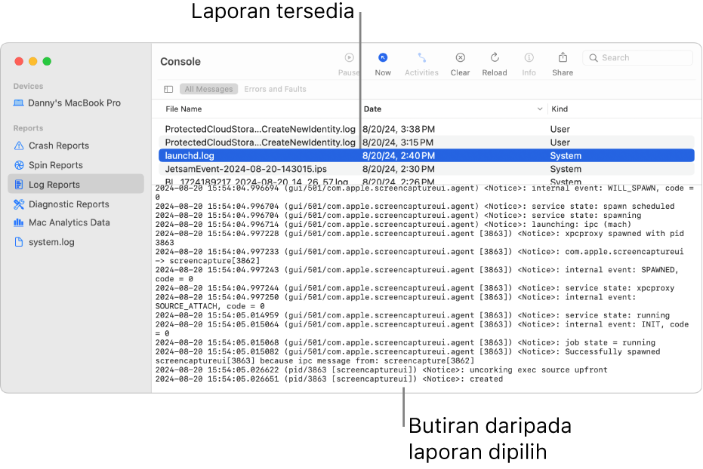Select JetsamEvent-2024-08-20-143015.ips row
Viewport: 703px width, 469px height.
(427, 169)
